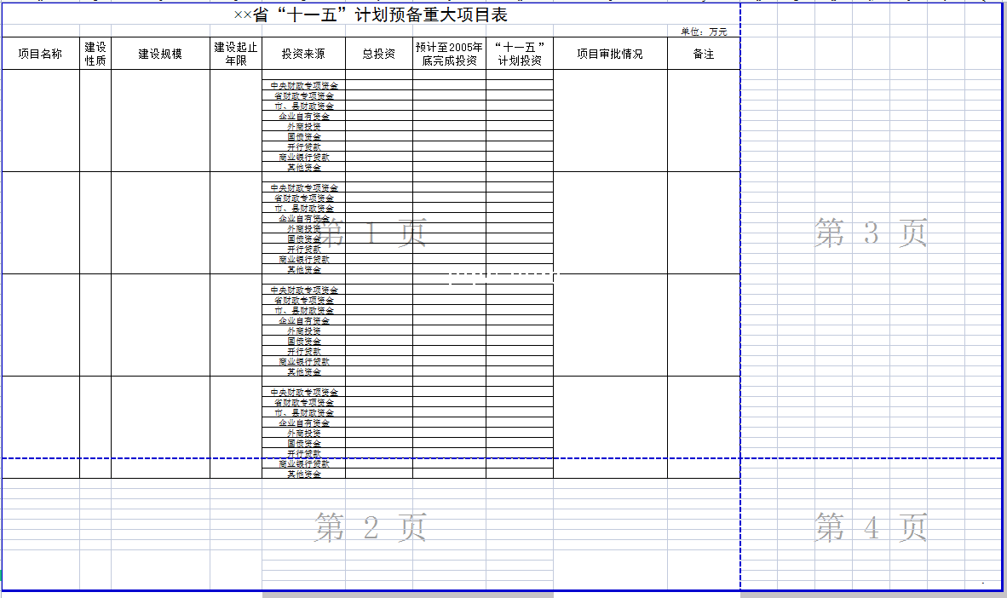This screenshot has width=1007, height=598.
Task: Click the 备注 column header
Action: (703, 54)
